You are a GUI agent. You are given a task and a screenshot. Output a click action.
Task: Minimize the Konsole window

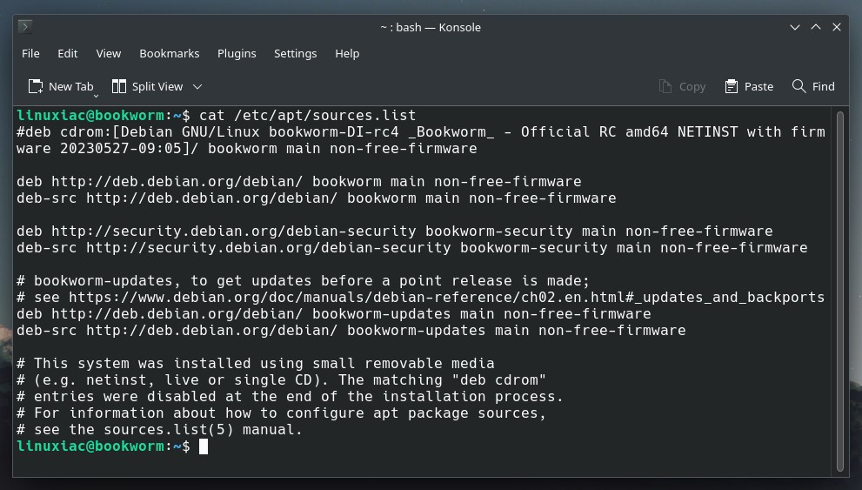click(x=795, y=27)
